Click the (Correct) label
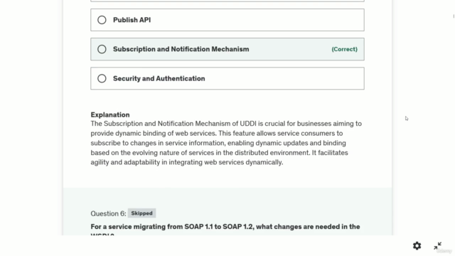 pyautogui.click(x=344, y=49)
